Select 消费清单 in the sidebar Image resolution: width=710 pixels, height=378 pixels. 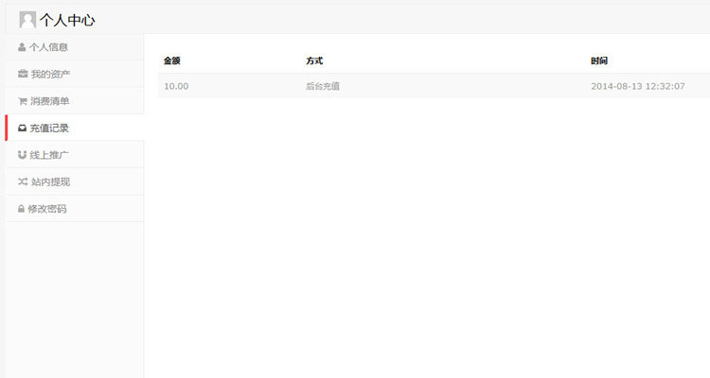pos(50,101)
